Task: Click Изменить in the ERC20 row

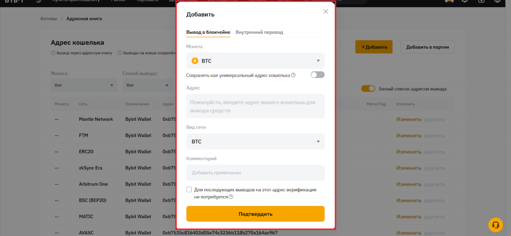Action: (x=409, y=152)
